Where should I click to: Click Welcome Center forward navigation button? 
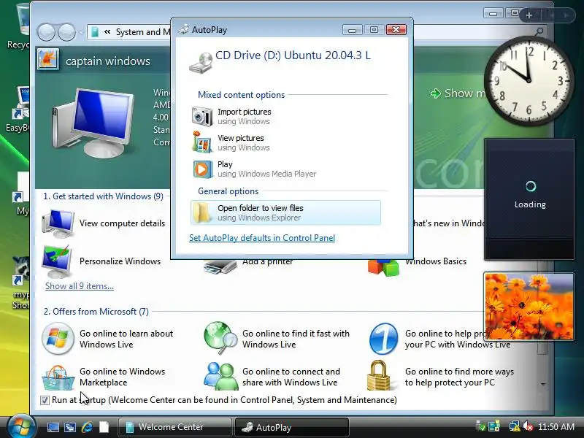(67, 32)
